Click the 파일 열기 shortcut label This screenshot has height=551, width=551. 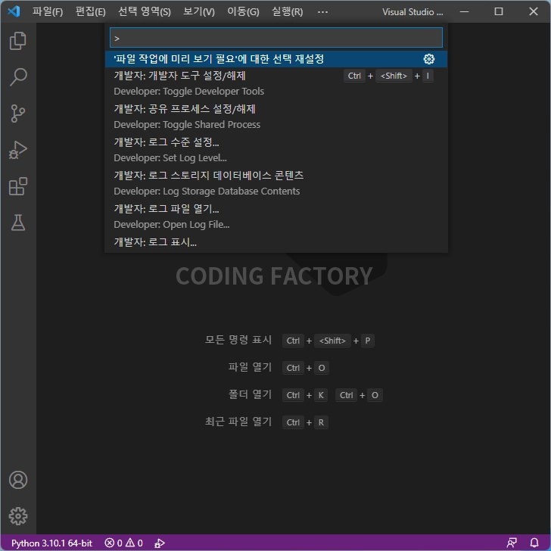pos(250,368)
